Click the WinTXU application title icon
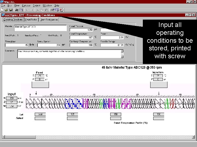Screen dimensions: 197x147 2,2
